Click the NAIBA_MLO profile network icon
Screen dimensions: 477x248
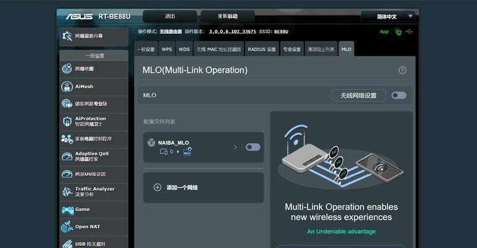[151, 142]
